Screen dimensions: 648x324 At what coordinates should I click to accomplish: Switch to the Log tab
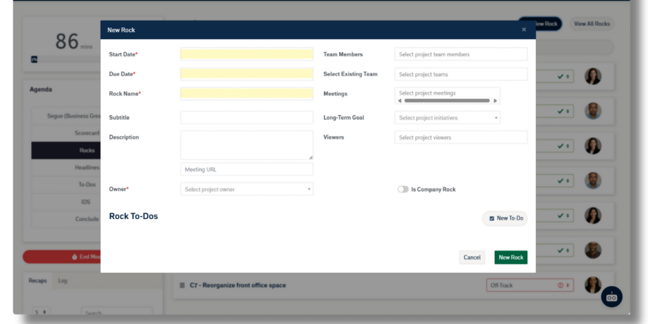[63, 280]
